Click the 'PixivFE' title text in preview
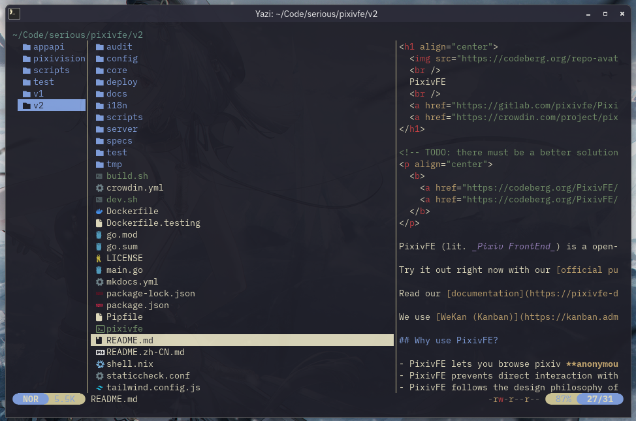636x421 pixels. click(x=428, y=82)
